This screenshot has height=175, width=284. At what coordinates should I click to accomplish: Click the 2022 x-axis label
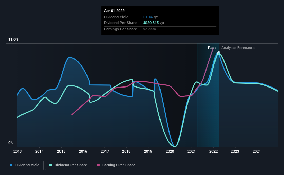(213, 151)
